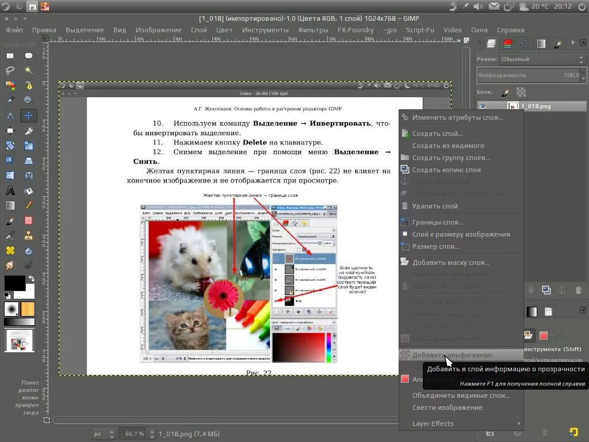589x442 pixels.
Task: Open the px units dropdown in status bar
Action: (104, 433)
